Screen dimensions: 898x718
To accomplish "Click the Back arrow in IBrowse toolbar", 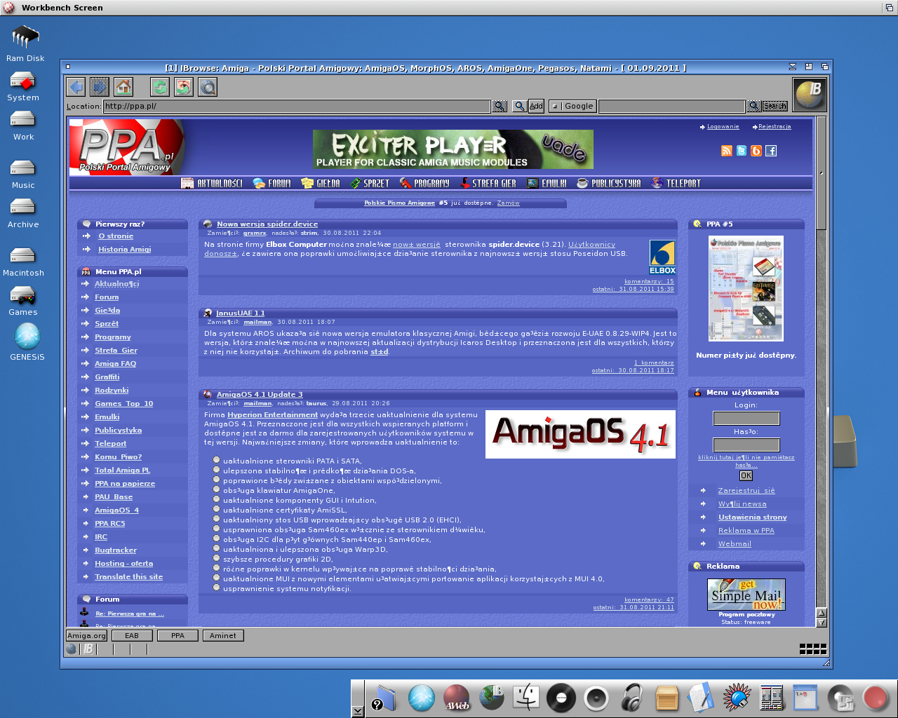I will coord(76,87).
